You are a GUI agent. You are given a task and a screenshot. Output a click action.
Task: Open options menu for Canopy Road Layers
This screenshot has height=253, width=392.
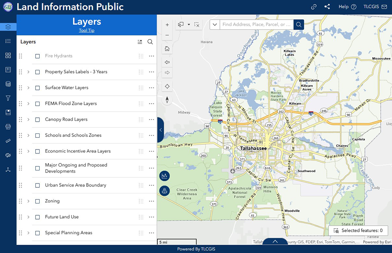[x=152, y=120]
